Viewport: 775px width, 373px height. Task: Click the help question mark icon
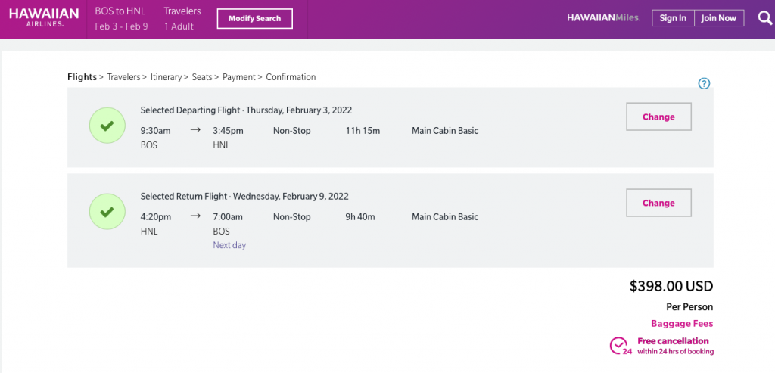click(x=704, y=83)
